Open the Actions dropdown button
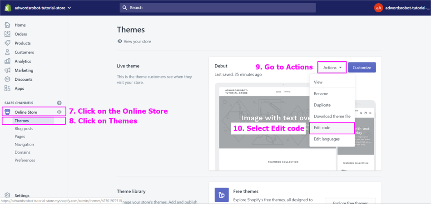The width and height of the screenshot is (431, 204). (x=332, y=68)
